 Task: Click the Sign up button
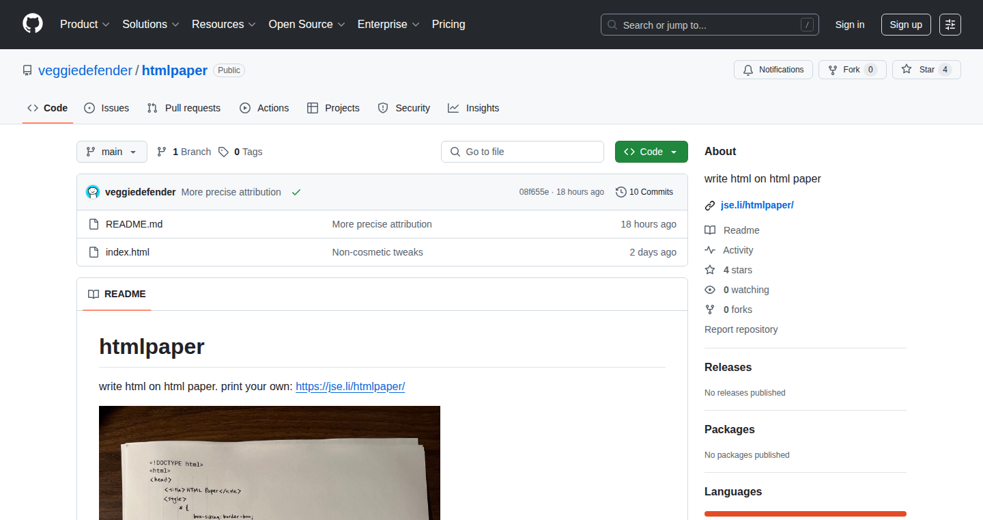point(906,25)
